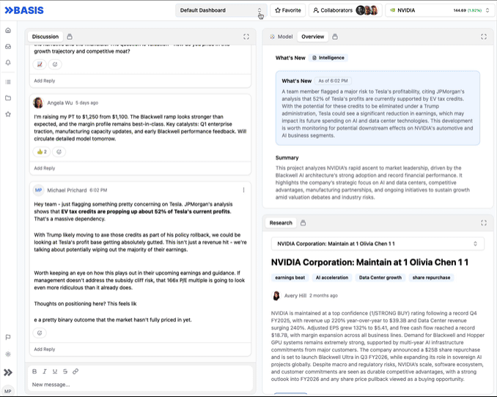
Task: Click Michael Prichard's MP avatar in discussion
Action: [38, 190]
